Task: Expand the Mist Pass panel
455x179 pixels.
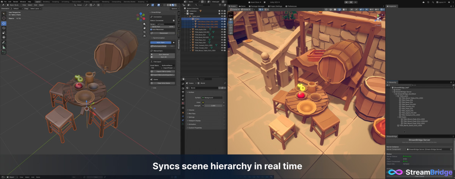Action: click(x=192, y=113)
